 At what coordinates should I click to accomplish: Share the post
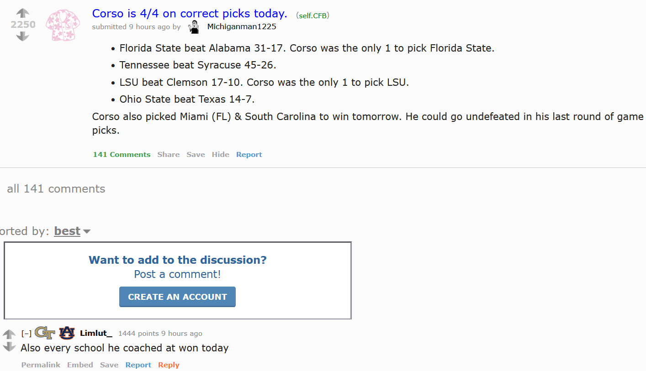point(169,155)
